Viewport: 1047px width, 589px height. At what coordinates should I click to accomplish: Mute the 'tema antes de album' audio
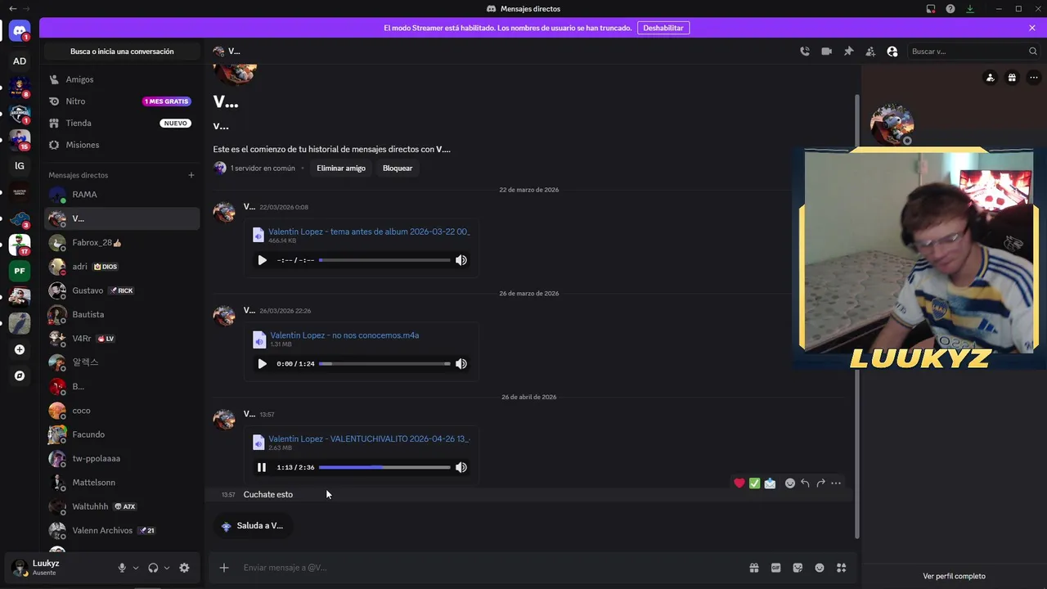pyautogui.click(x=461, y=260)
